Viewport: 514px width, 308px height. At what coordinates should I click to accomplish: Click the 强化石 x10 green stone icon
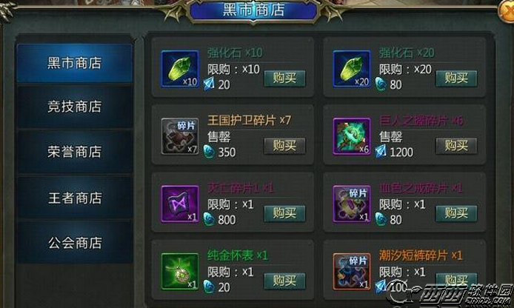[x=180, y=69]
